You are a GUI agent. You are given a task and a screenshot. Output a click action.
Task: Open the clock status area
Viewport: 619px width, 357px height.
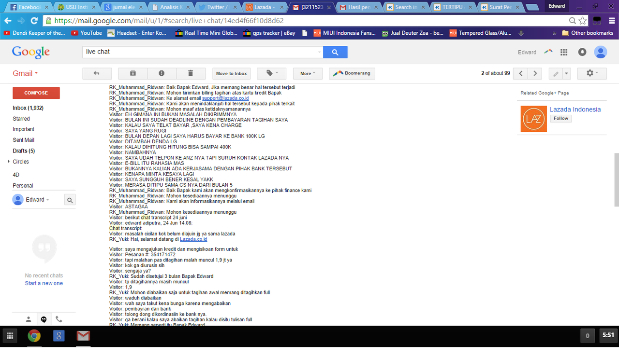click(608, 335)
